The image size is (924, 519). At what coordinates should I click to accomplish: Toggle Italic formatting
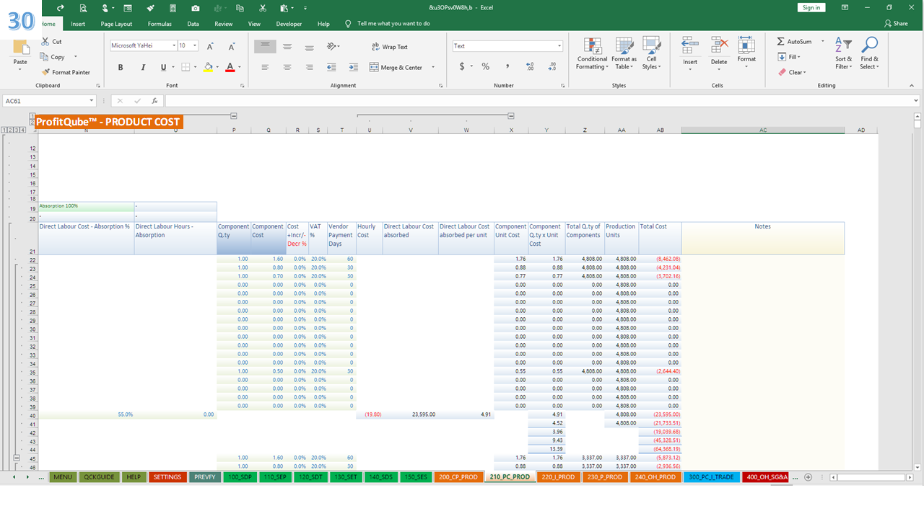tap(141, 67)
